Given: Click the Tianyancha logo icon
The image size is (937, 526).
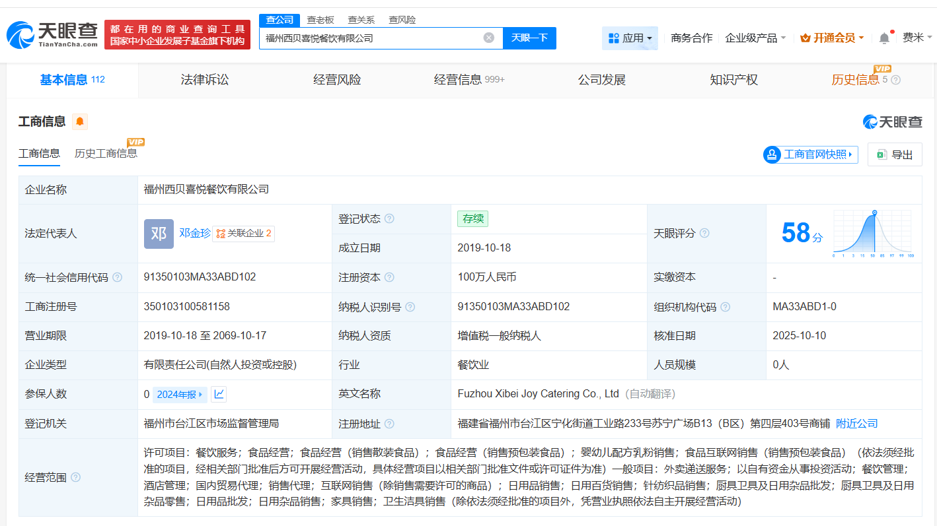Looking at the screenshot, I should point(21,34).
